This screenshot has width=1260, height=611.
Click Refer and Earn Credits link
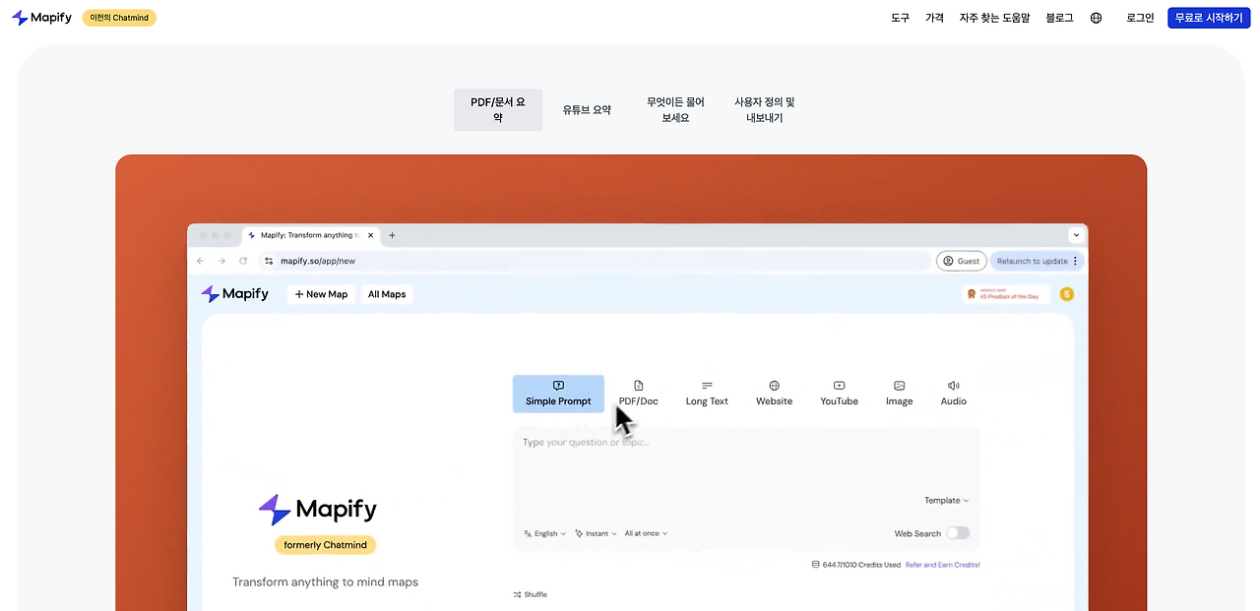[943, 565]
